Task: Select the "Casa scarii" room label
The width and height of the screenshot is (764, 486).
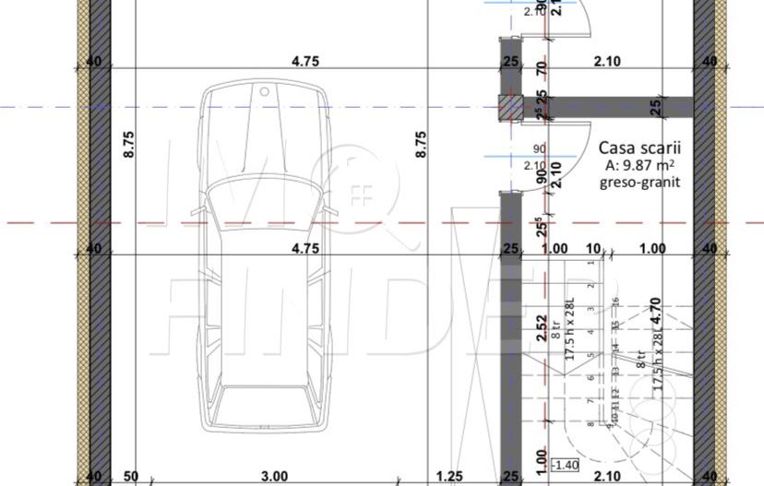Action: [639, 148]
